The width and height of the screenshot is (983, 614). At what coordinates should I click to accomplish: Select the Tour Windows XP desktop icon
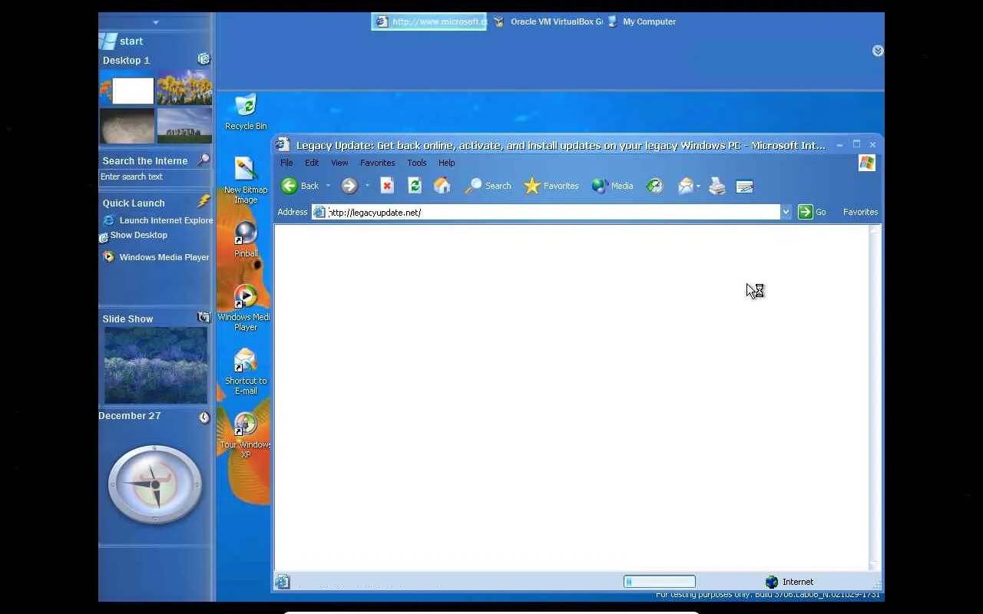click(246, 436)
